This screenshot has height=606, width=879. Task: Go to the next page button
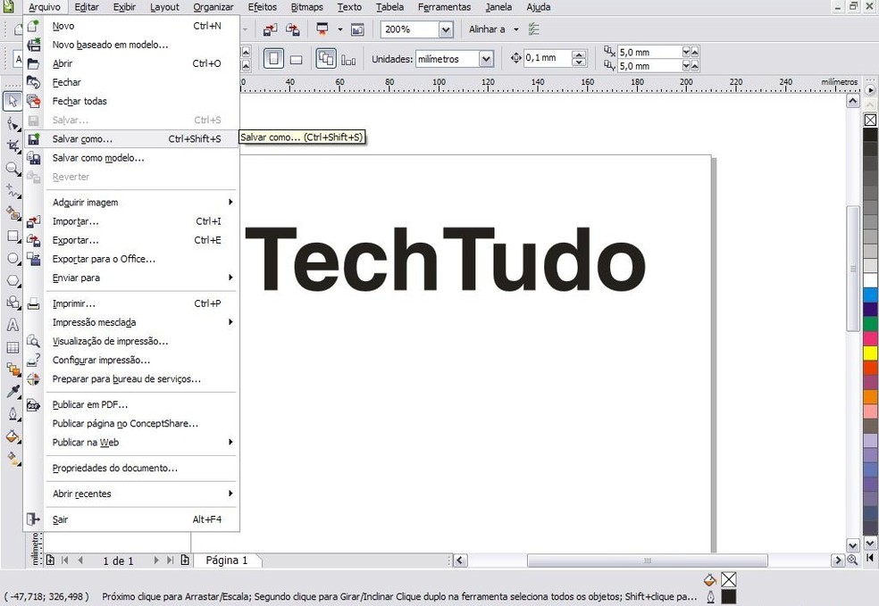click(x=155, y=560)
